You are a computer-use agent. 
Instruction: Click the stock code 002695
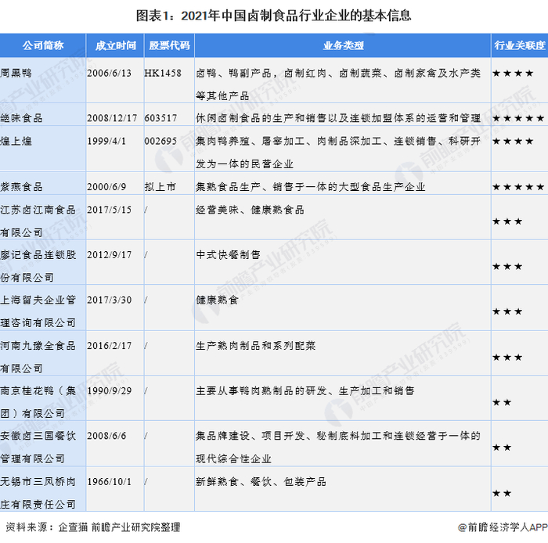point(160,141)
